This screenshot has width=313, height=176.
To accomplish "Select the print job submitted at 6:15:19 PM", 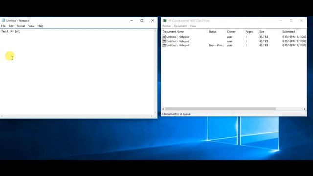I will (x=234, y=37).
